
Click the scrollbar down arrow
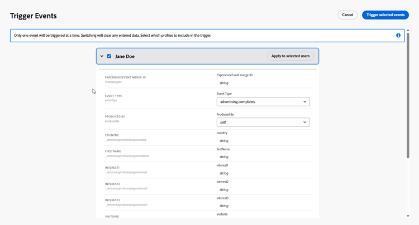[408, 216]
